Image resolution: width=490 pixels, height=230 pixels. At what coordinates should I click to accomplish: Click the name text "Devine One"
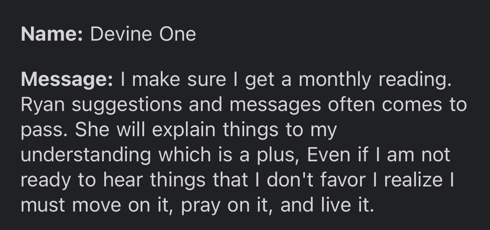click(x=143, y=34)
